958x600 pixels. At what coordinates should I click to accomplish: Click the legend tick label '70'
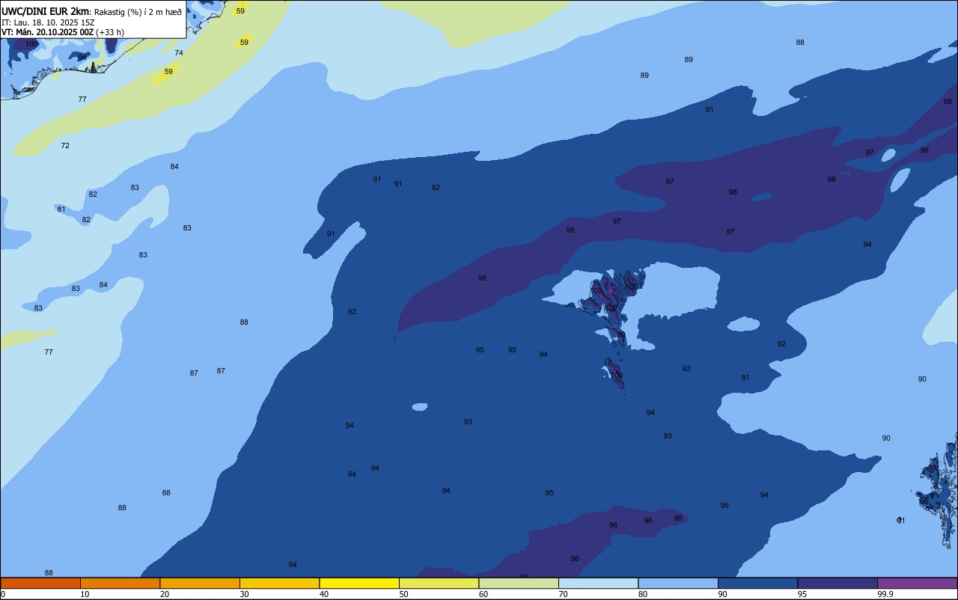point(563,594)
